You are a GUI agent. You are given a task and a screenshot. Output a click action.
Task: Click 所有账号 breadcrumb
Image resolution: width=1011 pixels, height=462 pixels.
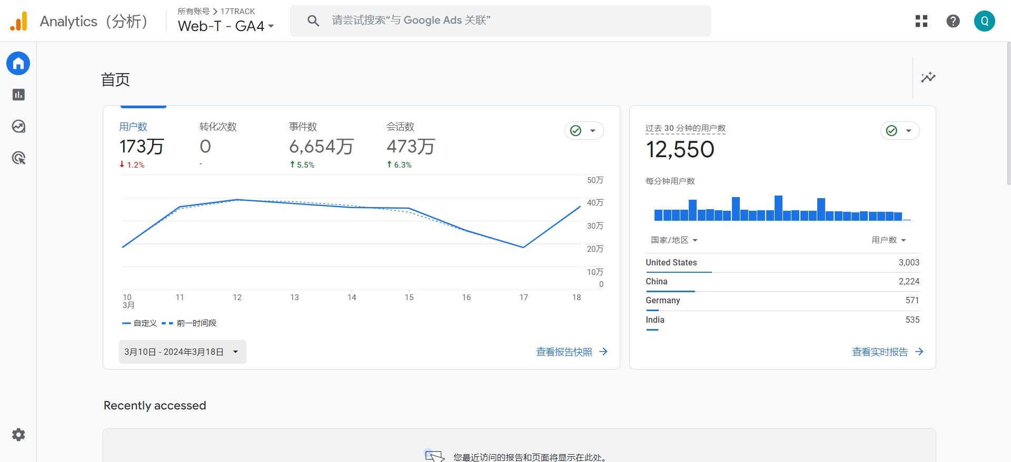193,11
